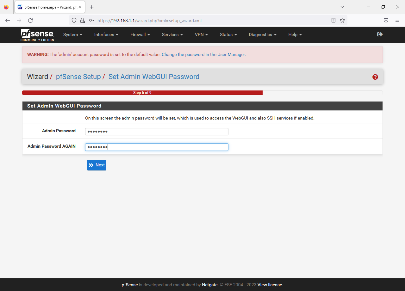The image size is (405, 291).
Task: Click the padlock site security icon
Action: [83, 20]
